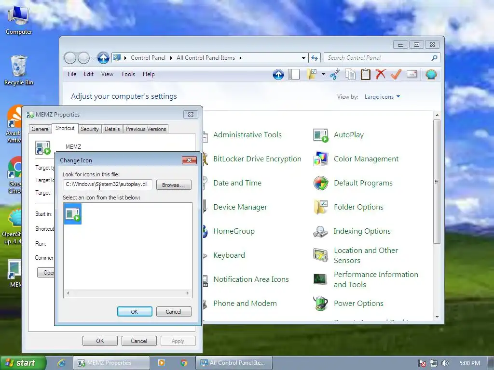Click OK in the Change Icon dialog

click(x=135, y=312)
